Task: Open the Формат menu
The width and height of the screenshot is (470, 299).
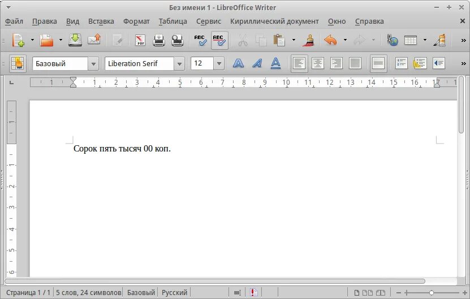Action: pos(136,21)
